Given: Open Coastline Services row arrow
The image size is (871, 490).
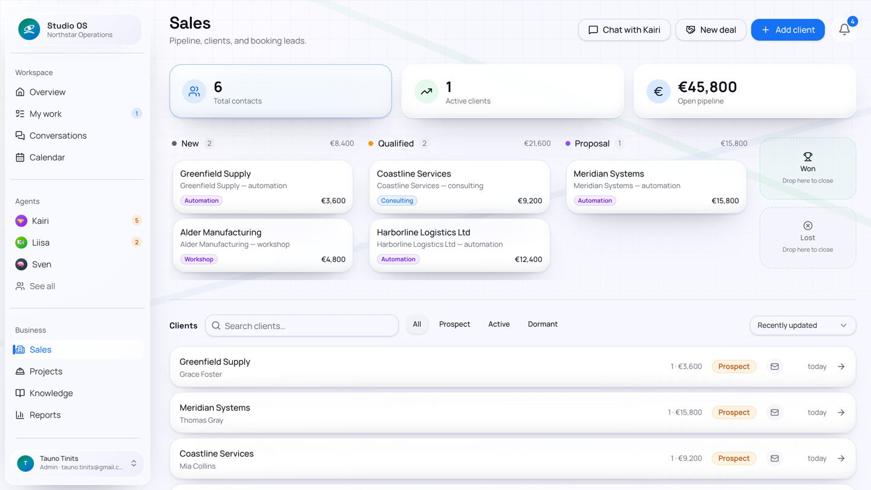Looking at the screenshot, I should tap(841, 459).
